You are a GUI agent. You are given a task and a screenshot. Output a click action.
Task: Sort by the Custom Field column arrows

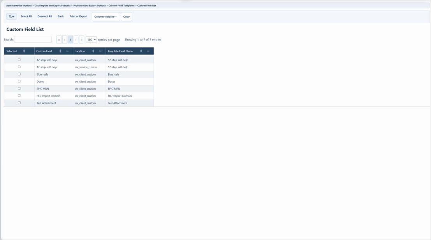click(x=60, y=51)
